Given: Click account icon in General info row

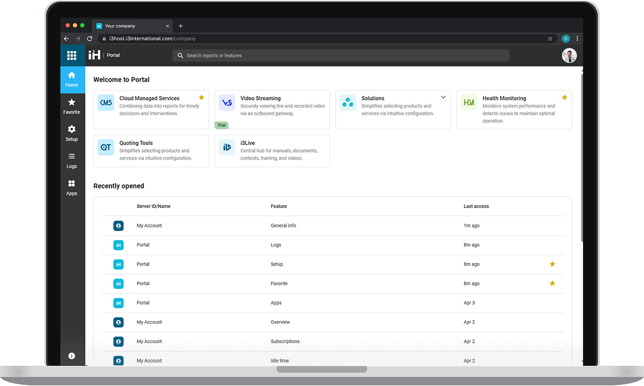Looking at the screenshot, I should click(x=118, y=226).
